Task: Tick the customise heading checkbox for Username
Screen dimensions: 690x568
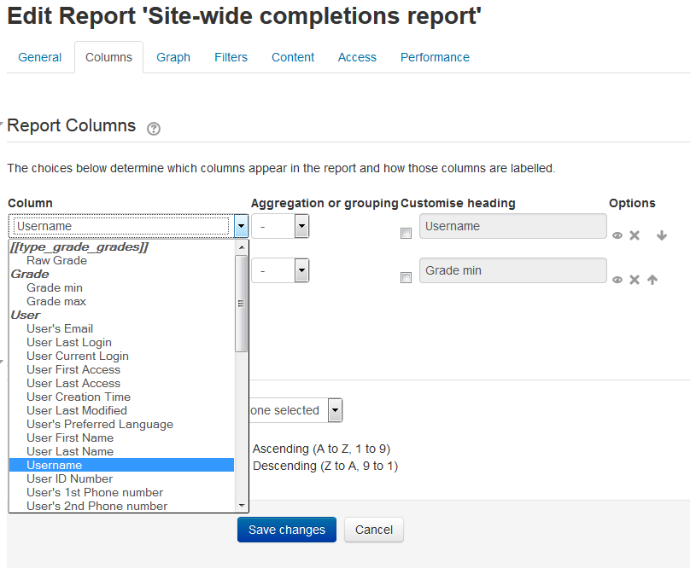Action: point(406,233)
